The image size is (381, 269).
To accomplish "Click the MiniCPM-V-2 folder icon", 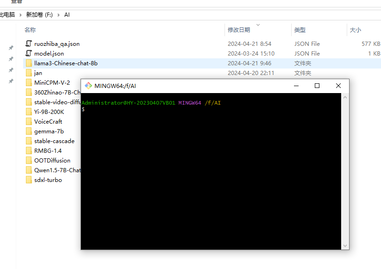I will point(29,82).
